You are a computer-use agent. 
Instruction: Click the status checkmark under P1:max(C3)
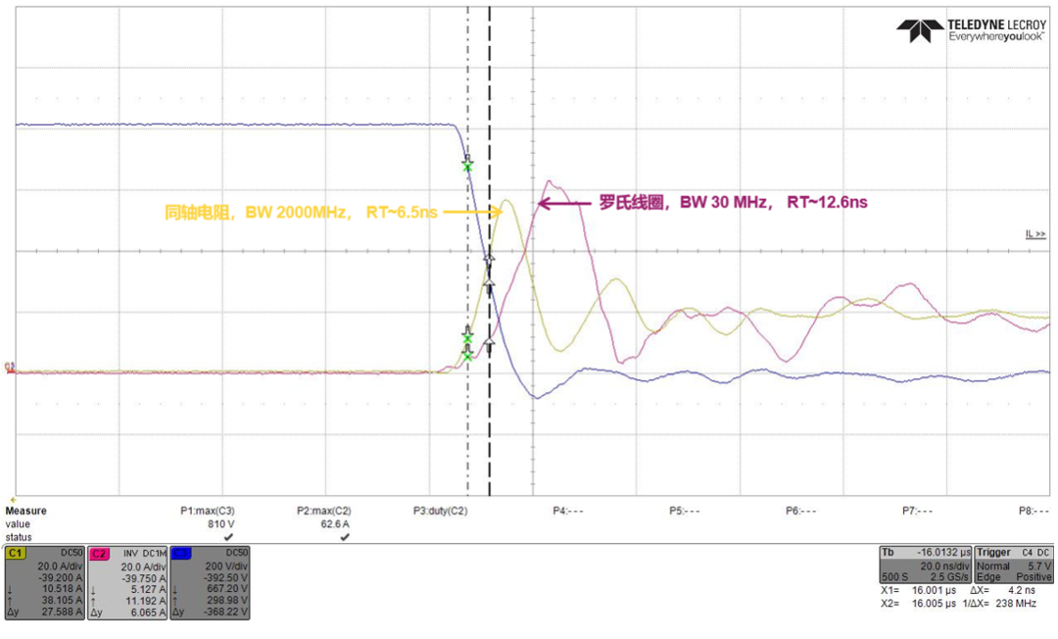point(228,537)
